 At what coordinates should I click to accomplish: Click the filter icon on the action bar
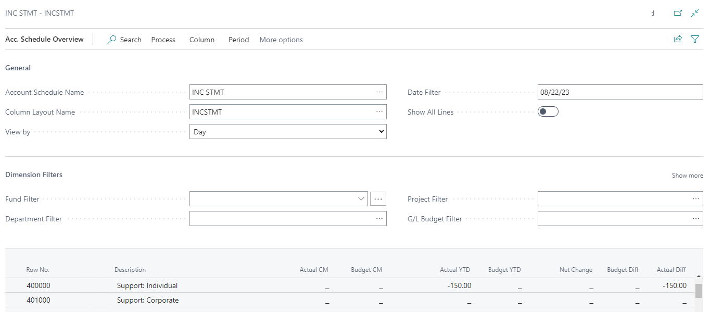pyautogui.click(x=695, y=39)
